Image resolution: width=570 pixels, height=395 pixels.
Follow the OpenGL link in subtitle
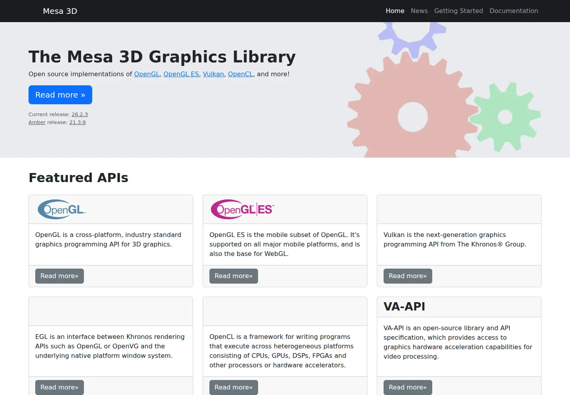click(147, 74)
